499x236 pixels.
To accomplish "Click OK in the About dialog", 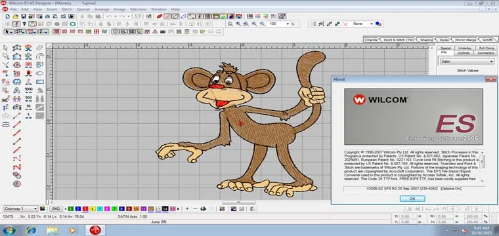I will [x=412, y=199].
